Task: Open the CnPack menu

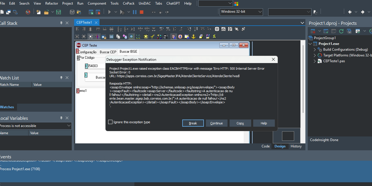Action: click(129, 3)
